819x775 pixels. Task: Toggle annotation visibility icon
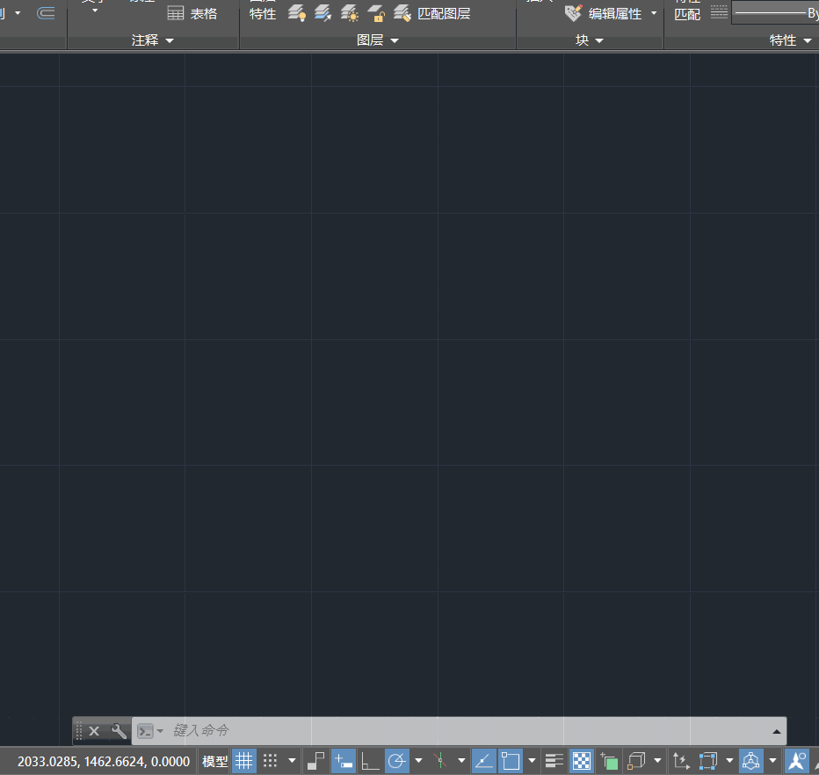(797, 761)
